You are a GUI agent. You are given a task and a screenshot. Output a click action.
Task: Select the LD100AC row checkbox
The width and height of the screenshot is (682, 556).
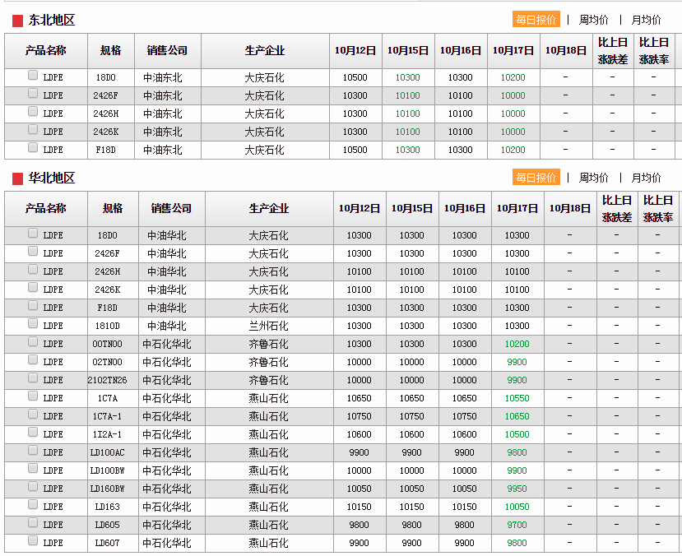[33, 451]
